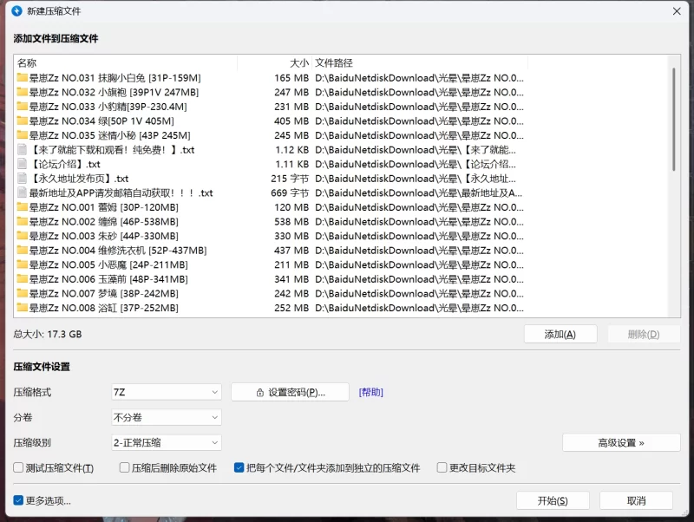
Task: Expand the 分卷 不分卷 dropdown
Action: click(x=167, y=417)
